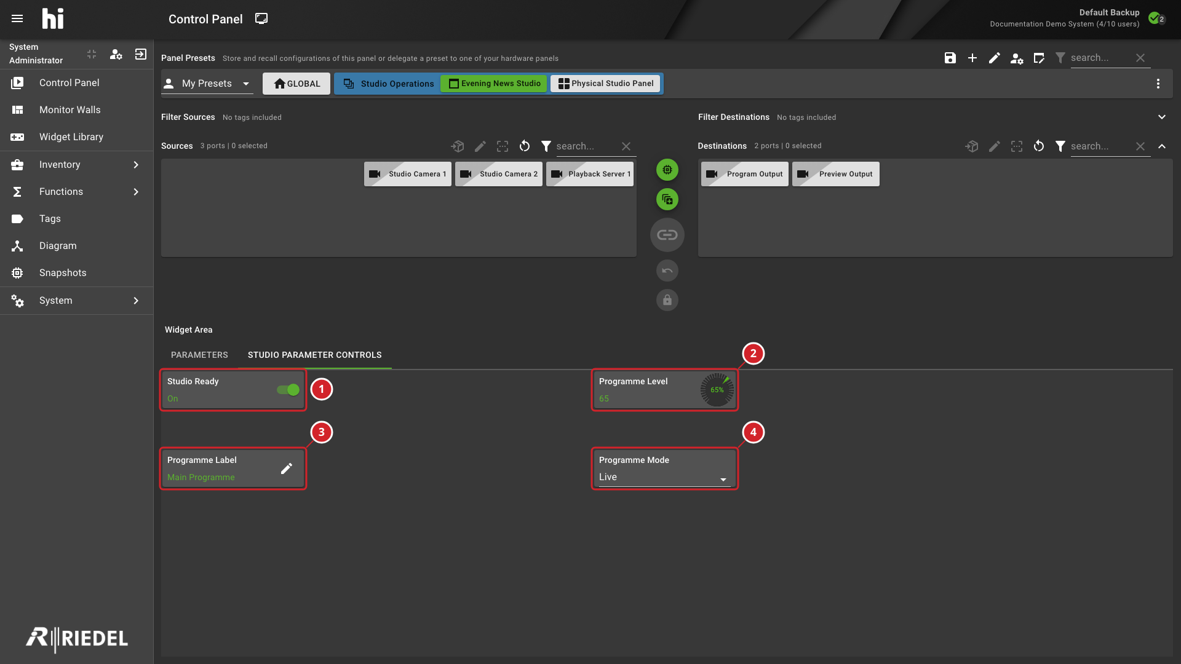The height and width of the screenshot is (664, 1181).
Task: Click the link connect button
Action: (x=667, y=235)
